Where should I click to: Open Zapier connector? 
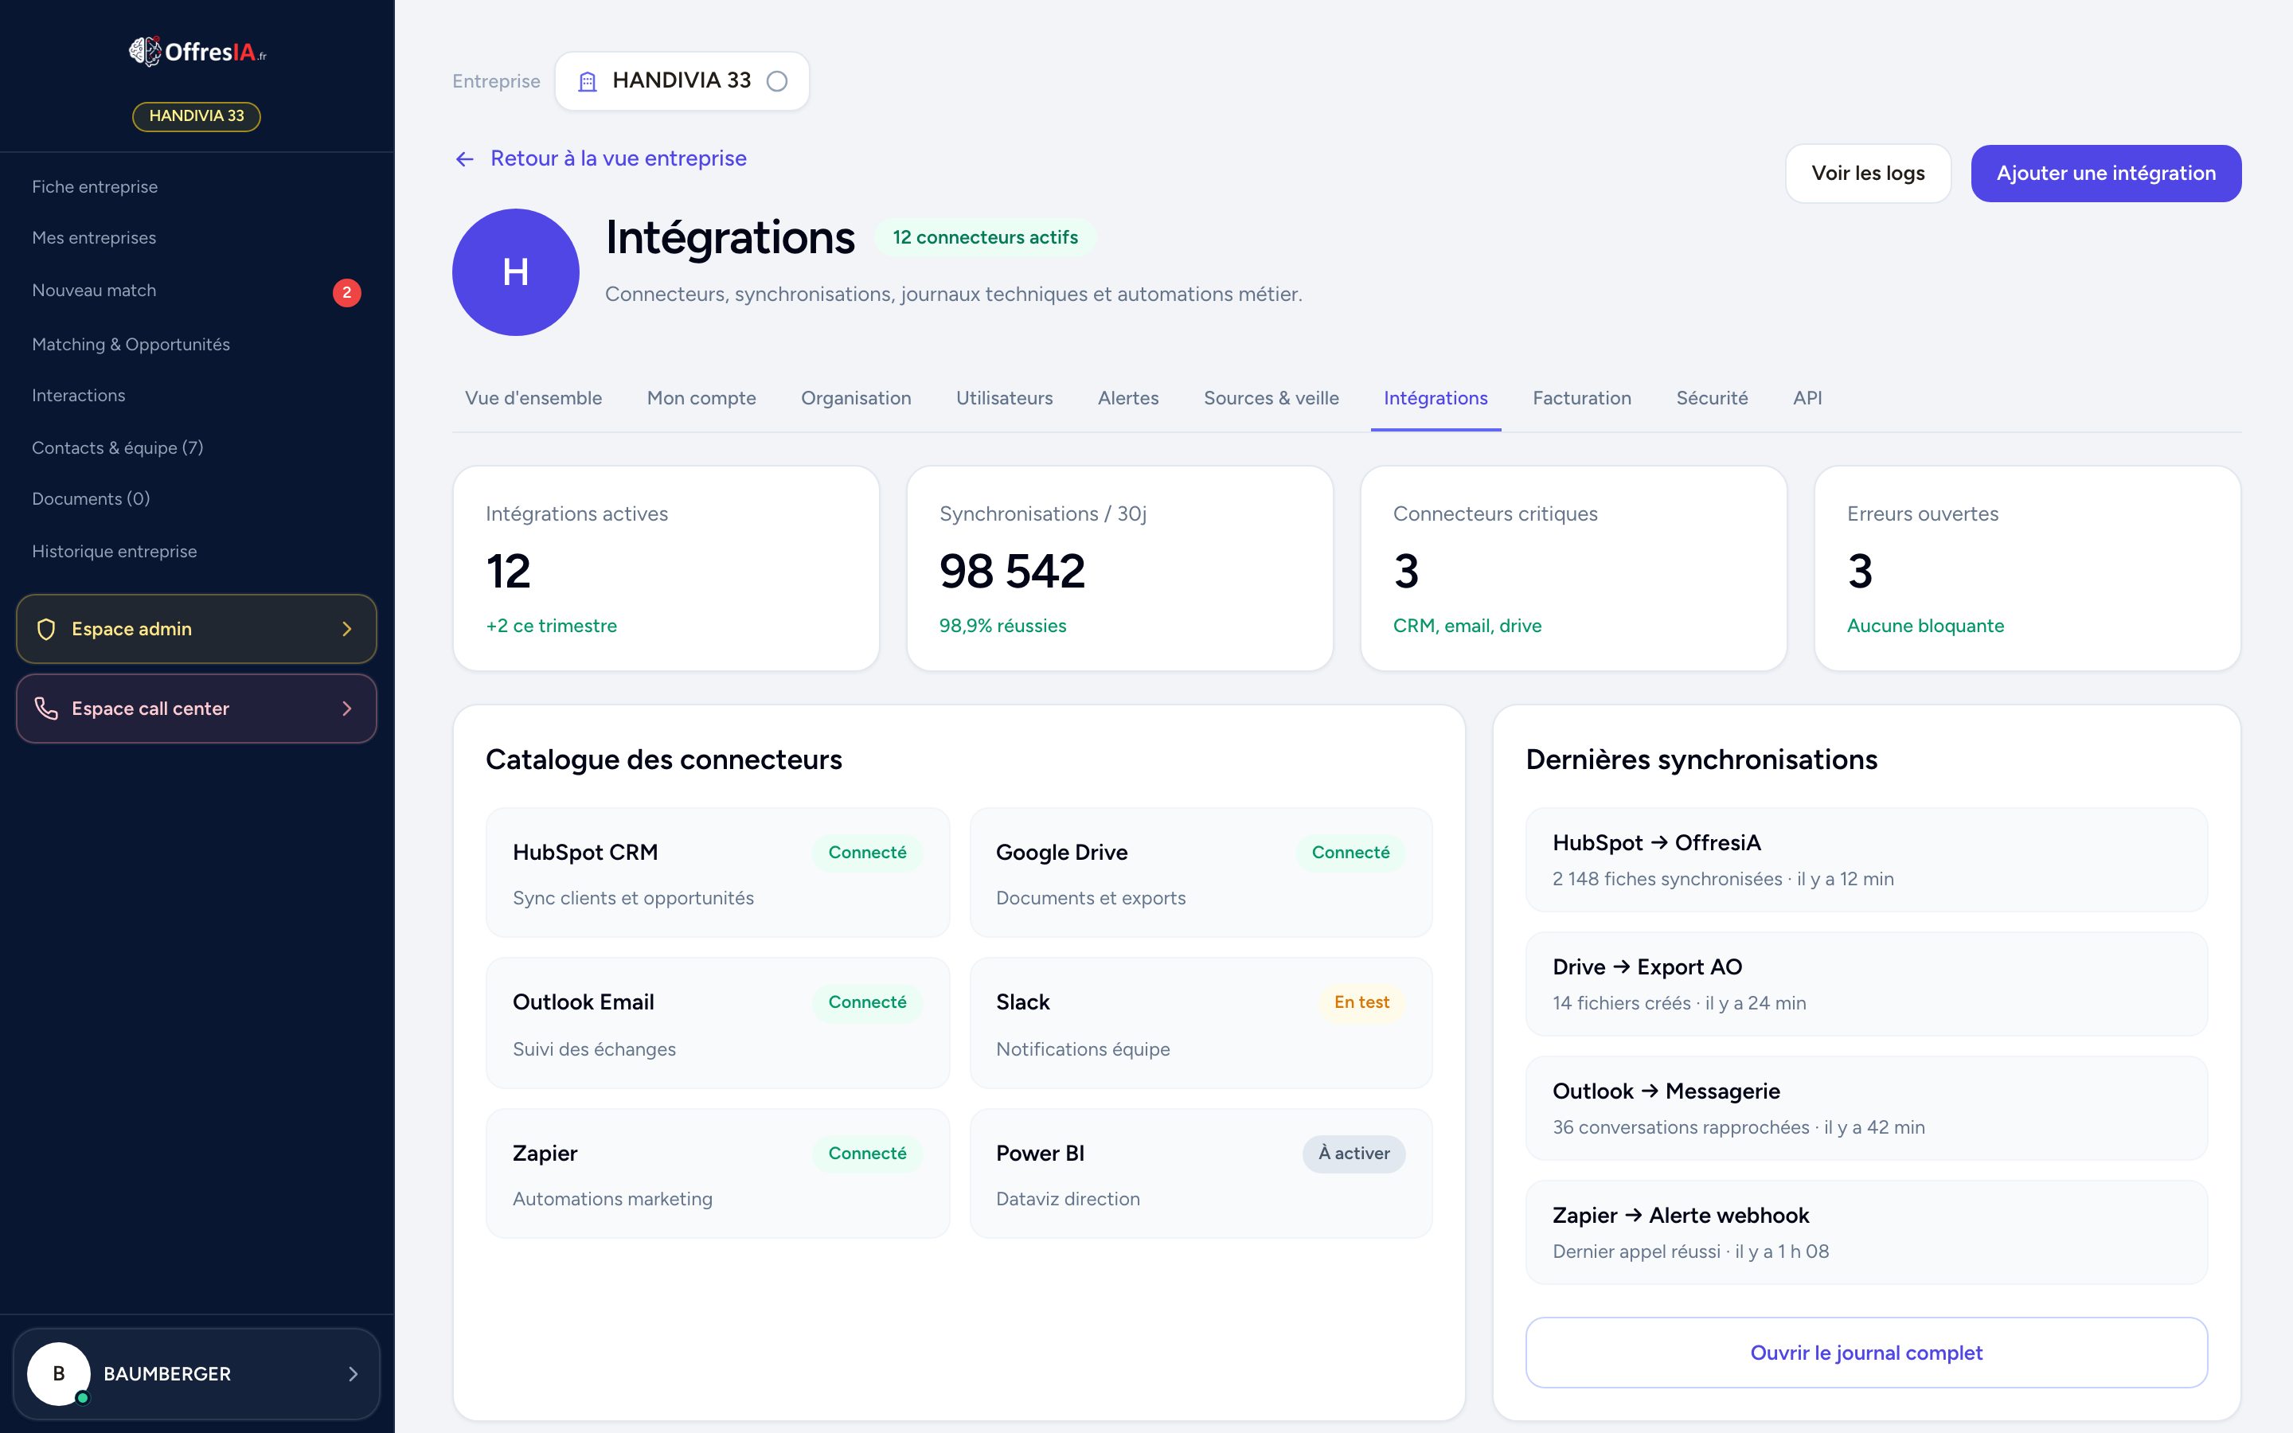pyautogui.click(x=717, y=1173)
